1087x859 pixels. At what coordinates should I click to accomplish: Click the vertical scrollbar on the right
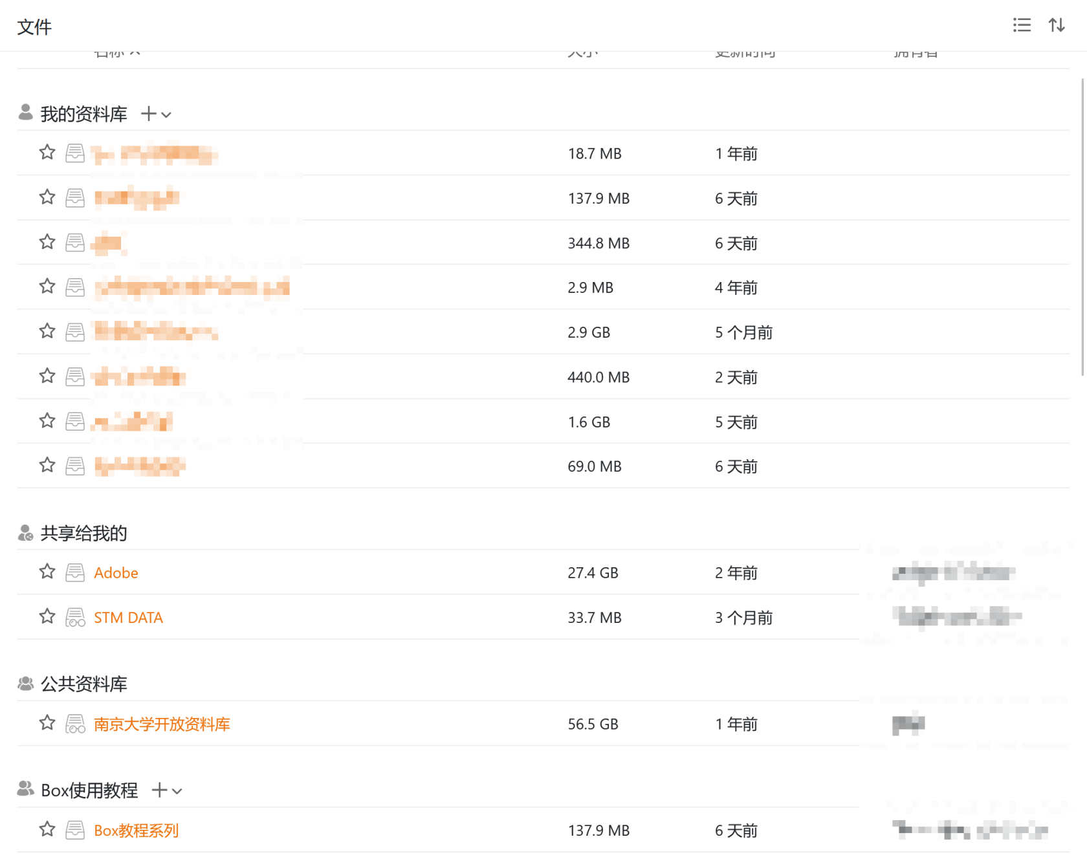pyautogui.click(x=1082, y=226)
